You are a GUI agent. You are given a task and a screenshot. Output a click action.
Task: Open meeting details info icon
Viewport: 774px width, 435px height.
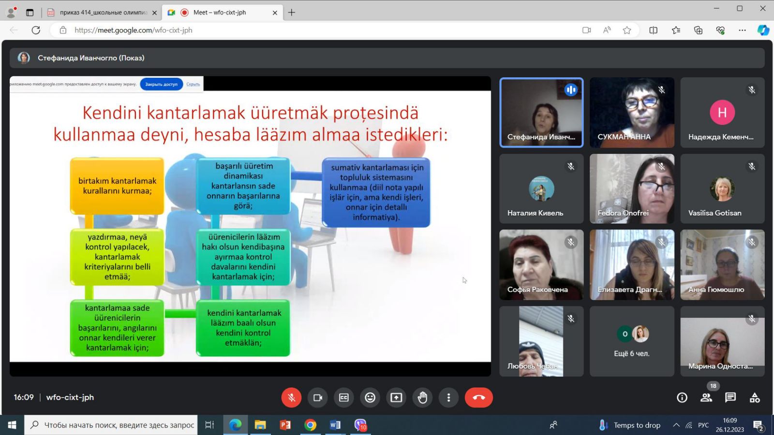coord(682,397)
